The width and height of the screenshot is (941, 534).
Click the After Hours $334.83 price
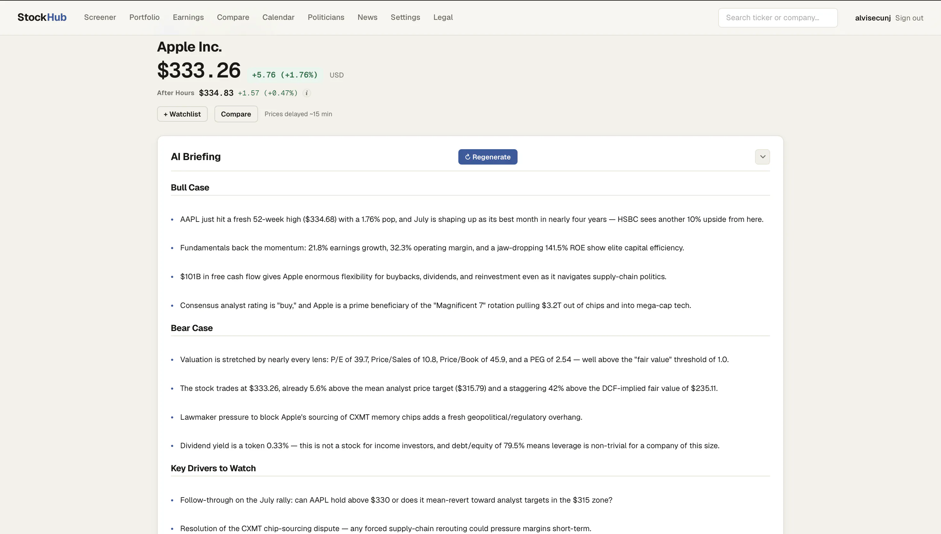click(216, 93)
